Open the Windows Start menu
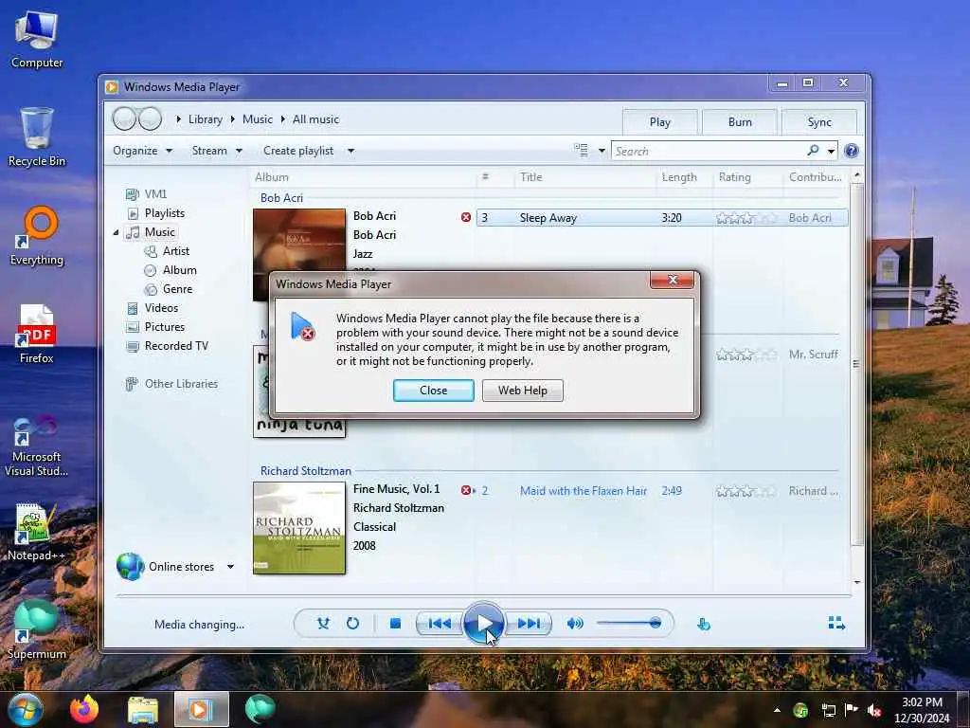Image resolution: width=970 pixels, height=728 pixels. point(25,709)
